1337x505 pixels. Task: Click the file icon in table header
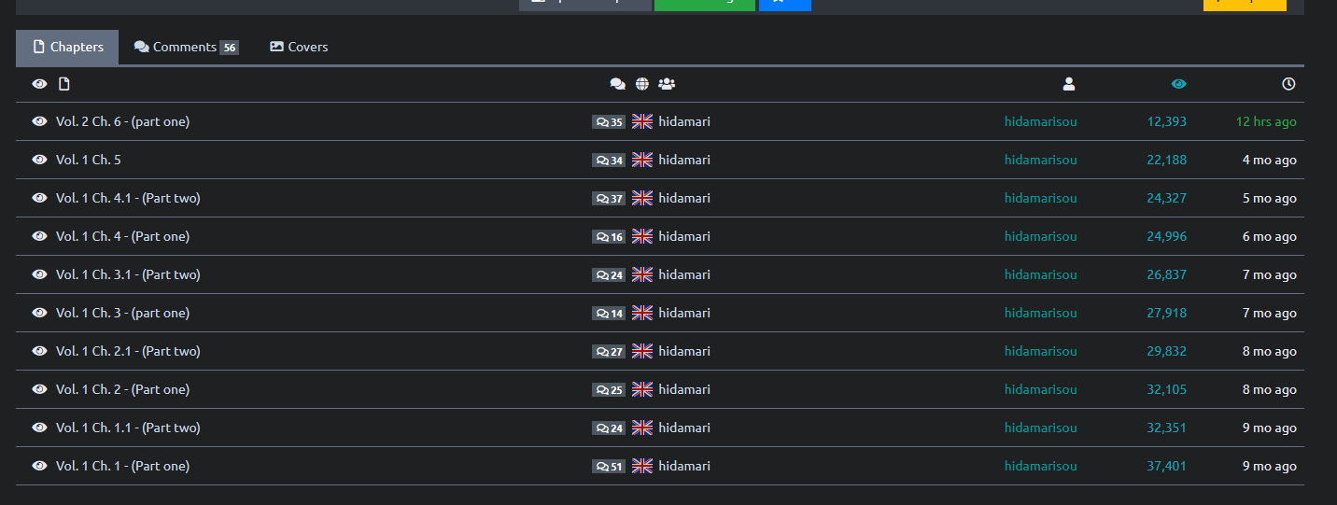pyautogui.click(x=64, y=84)
